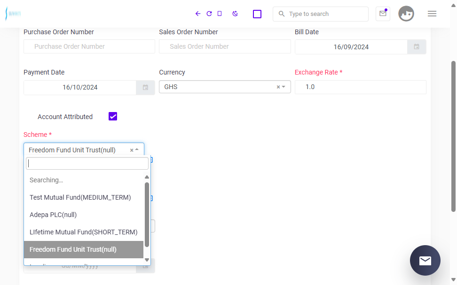Click the app logo

(13, 14)
